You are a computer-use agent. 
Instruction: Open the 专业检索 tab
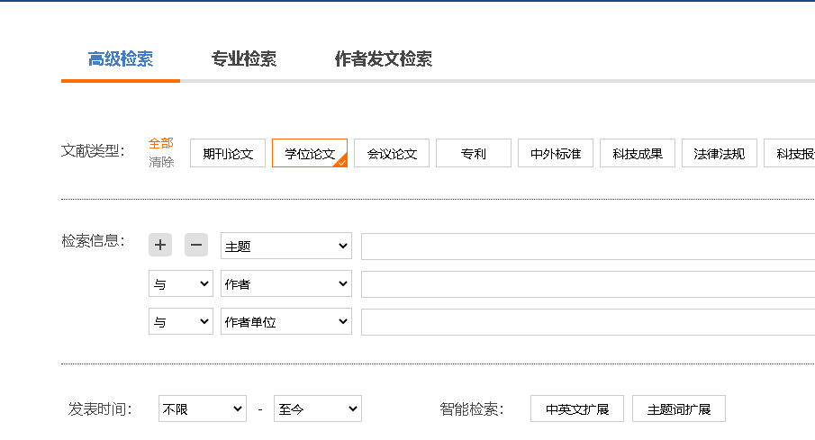[244, 59]
